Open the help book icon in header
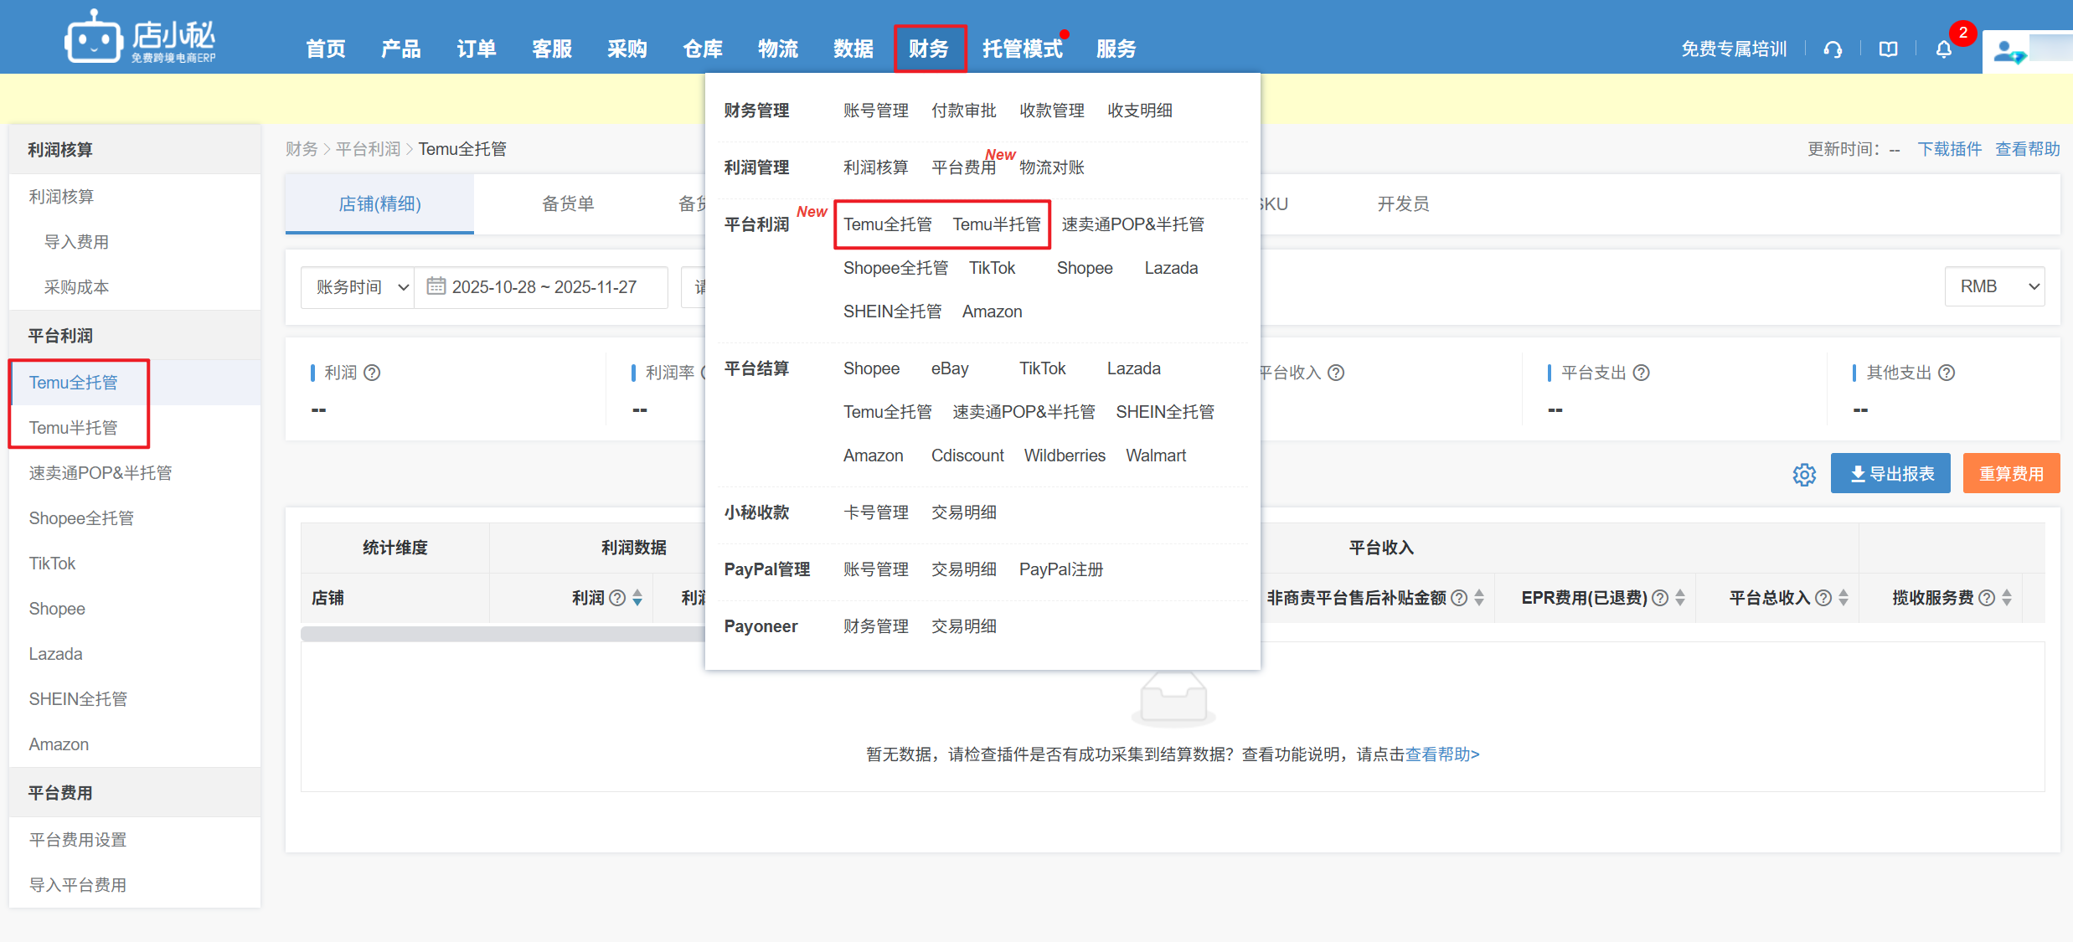This screenshot has width=2073, height=942. click(x=1888, y=49)
